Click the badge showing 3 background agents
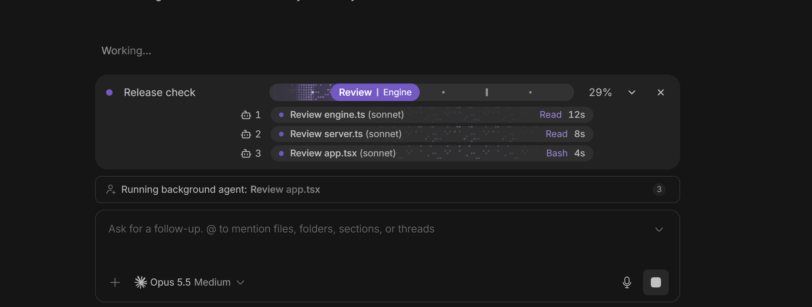Image resolution: width=812 pixels, height=307 pixels. pos(659,189)
